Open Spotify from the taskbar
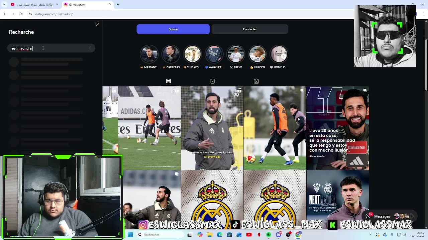 point(269,235)
